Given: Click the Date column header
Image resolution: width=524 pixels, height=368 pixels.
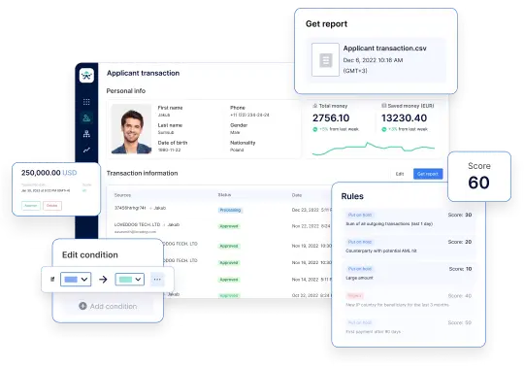Looking at the screenshot, I should [297, 195].
